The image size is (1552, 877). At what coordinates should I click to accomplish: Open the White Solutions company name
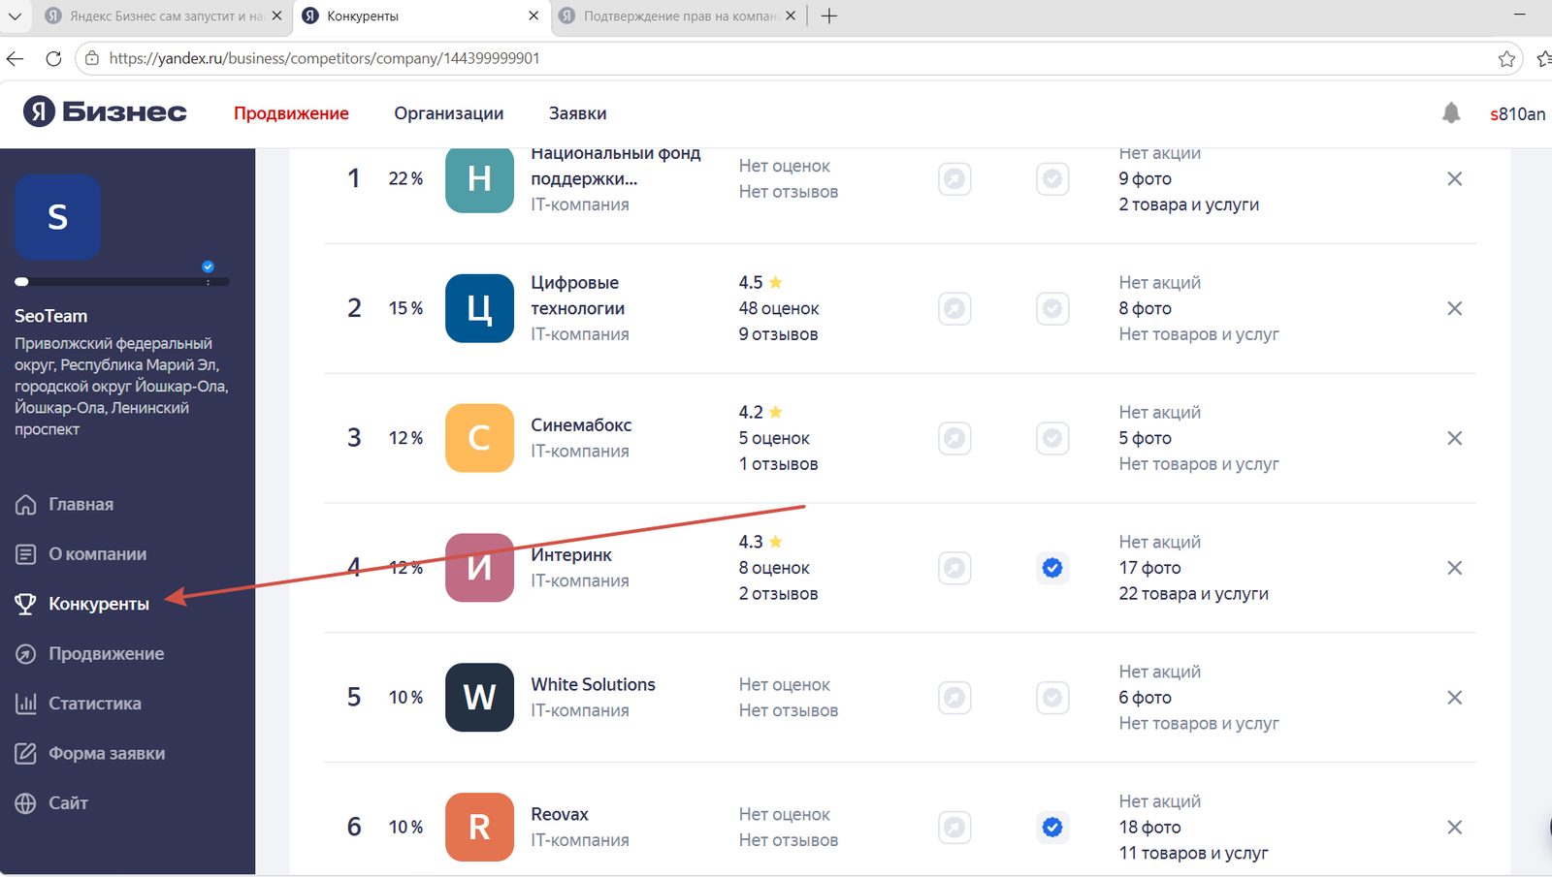coord(593,684)
